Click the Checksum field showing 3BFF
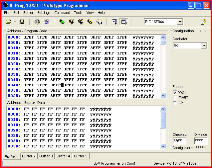Viewport: 212px width, 168px height. coord(179,141)
